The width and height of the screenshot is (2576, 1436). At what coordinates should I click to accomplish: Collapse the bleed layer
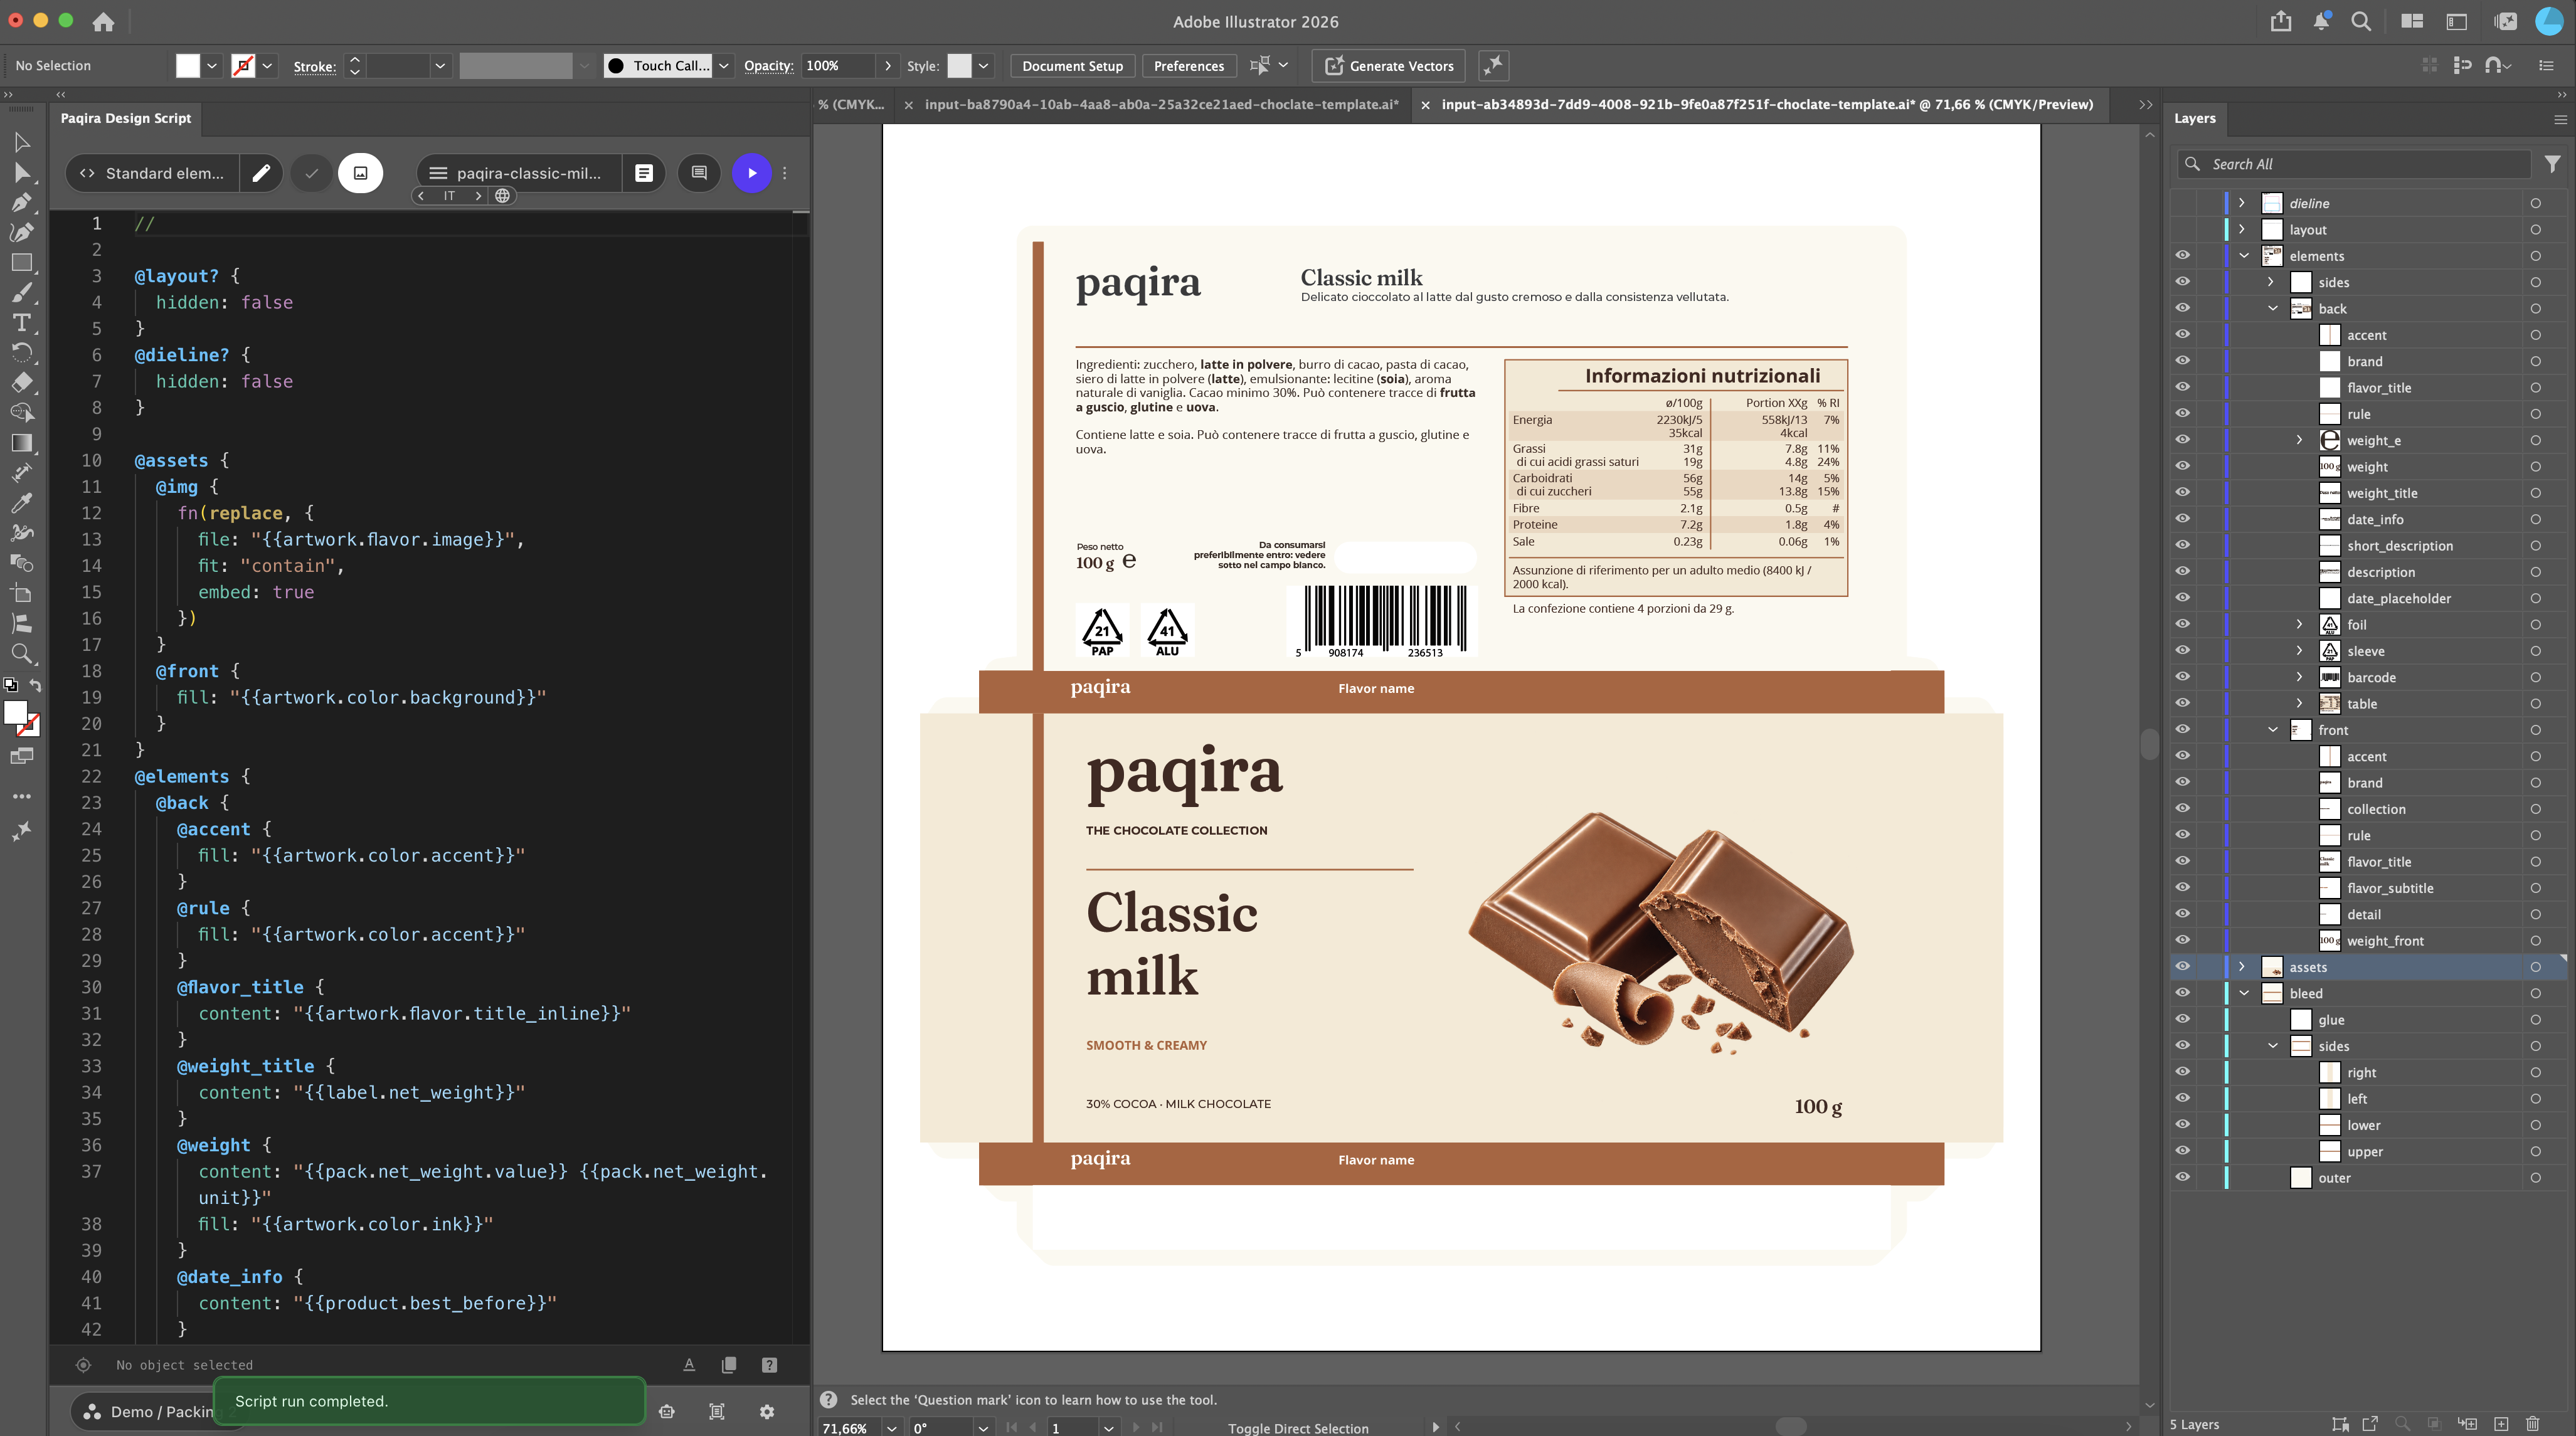pyautogui.click(x=2244, y=993)
